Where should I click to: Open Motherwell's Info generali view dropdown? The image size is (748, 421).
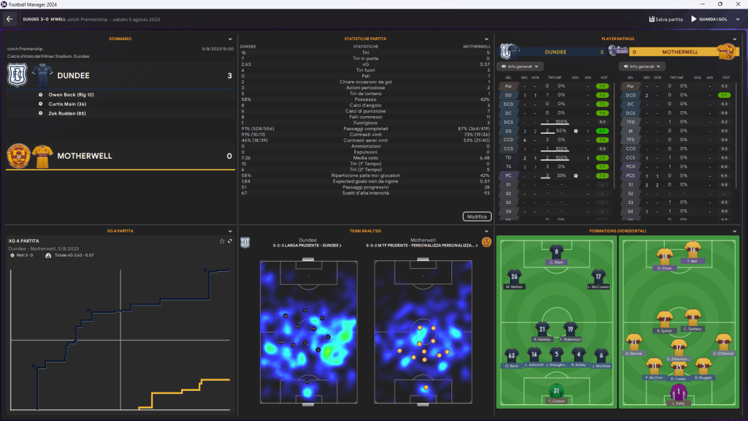coord(641,67)
